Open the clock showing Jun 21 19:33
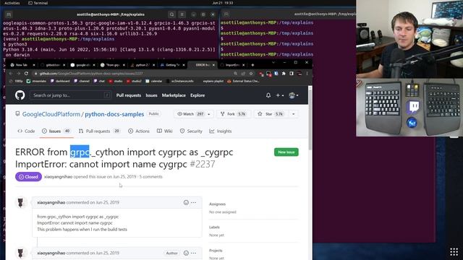Screen dimensions: 463x260 tap(223, 3)
